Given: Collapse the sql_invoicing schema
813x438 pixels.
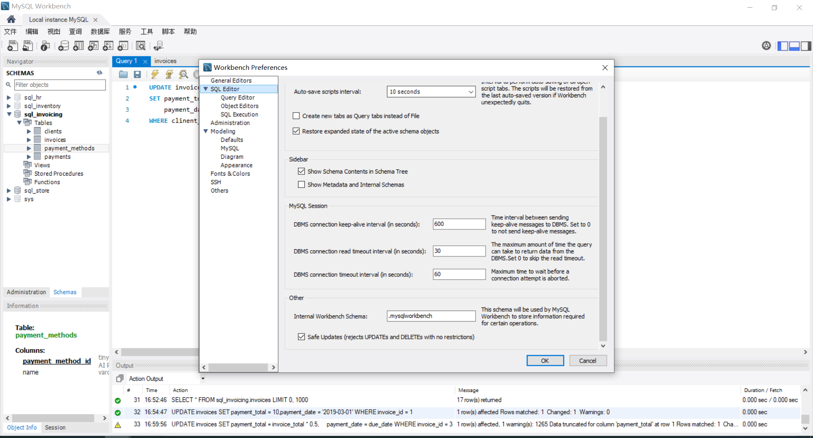Looking at the screenshot, I should tap(9, 114).
